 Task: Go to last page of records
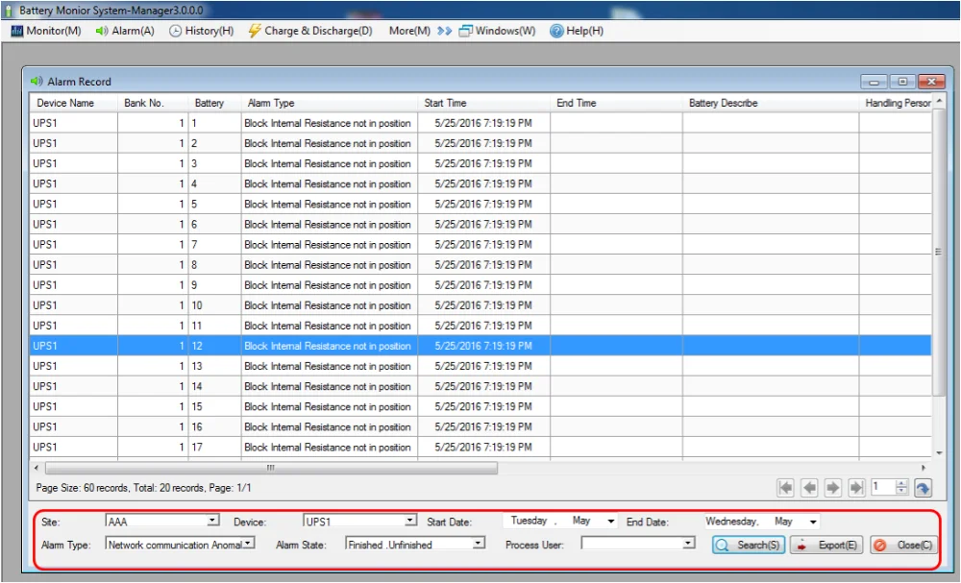pos(856,488)
